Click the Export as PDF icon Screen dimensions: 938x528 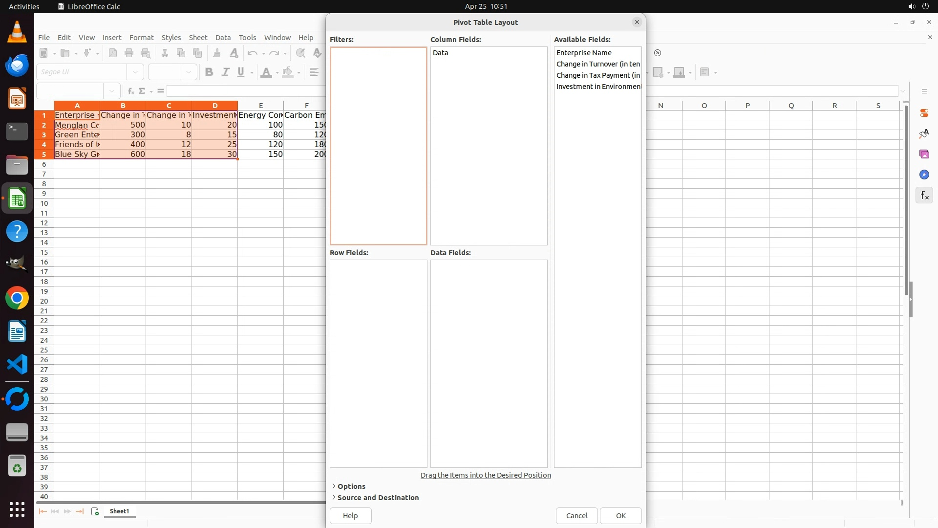[x=113, y=53]
